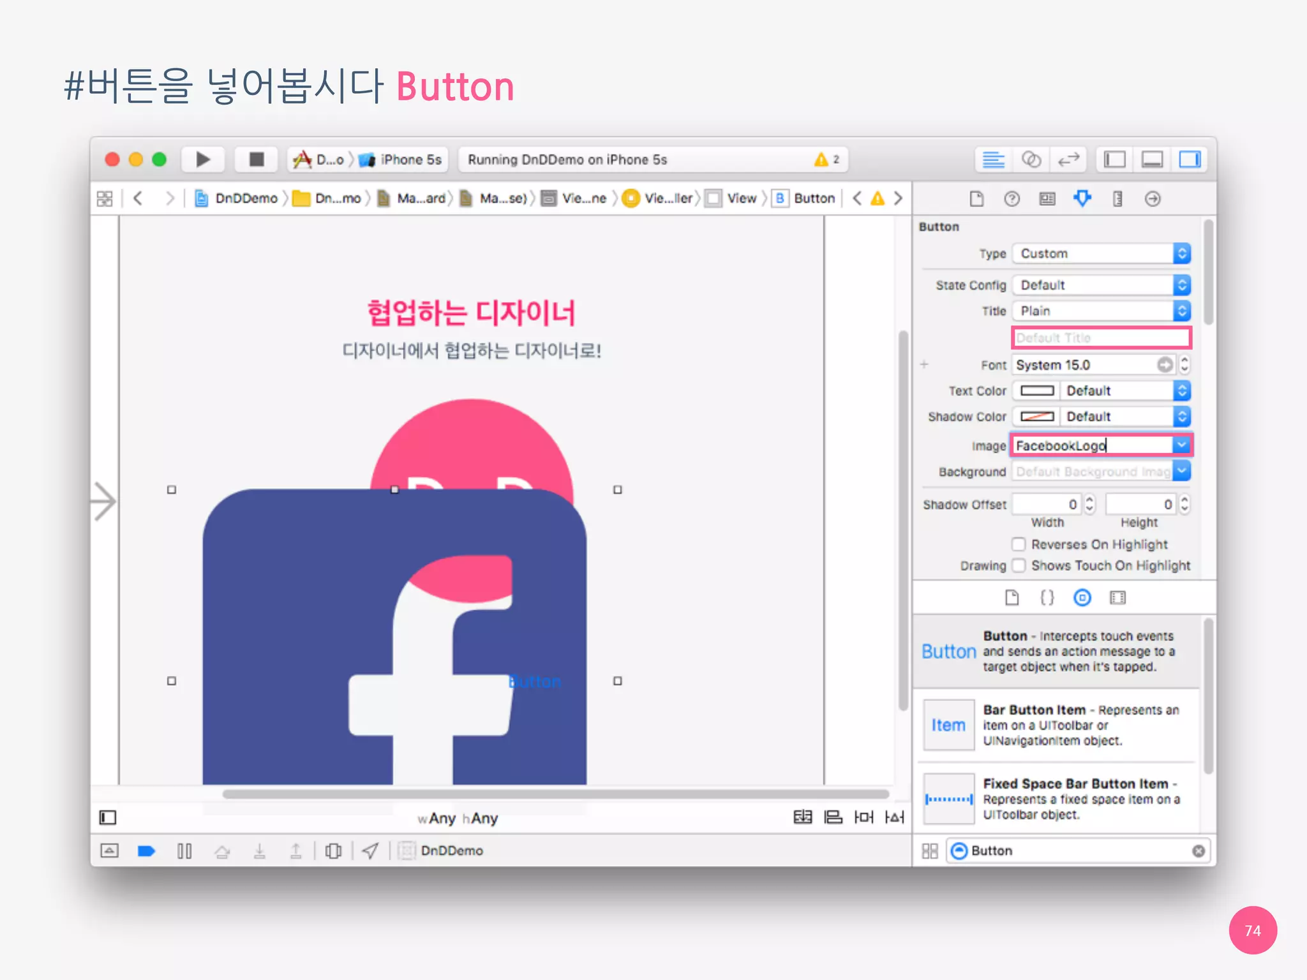The width and height of the screenshot is (1307, 980).
Task: Open the Vie...ller breadcrumb
Action: point(658,198)
